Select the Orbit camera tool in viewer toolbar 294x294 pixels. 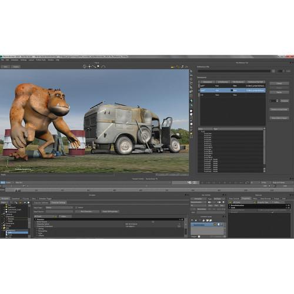point(85,66)
